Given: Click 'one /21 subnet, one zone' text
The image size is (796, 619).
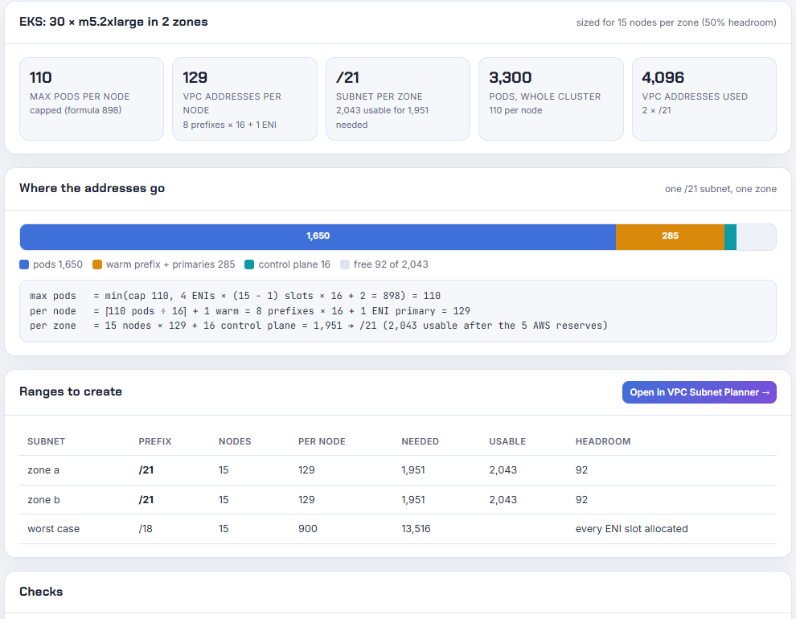Looking at the screenshot, I should click(x=720, y=189).
